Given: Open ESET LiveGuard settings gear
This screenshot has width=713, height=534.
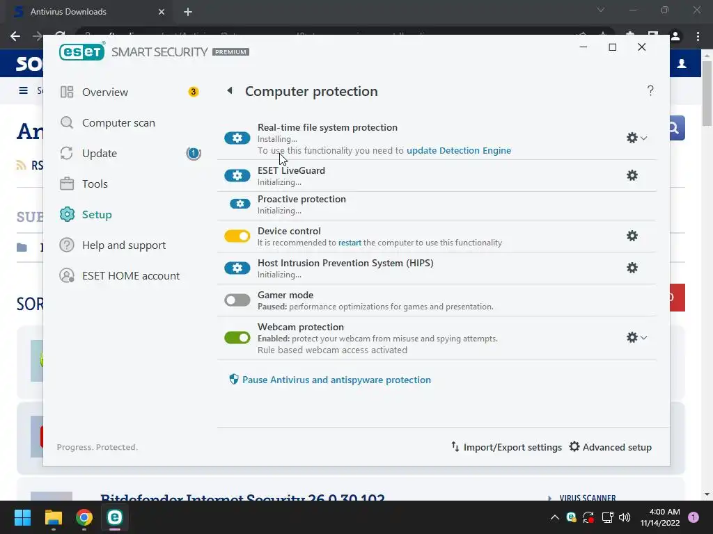Looking at the screenshot, I should (632, 175).
